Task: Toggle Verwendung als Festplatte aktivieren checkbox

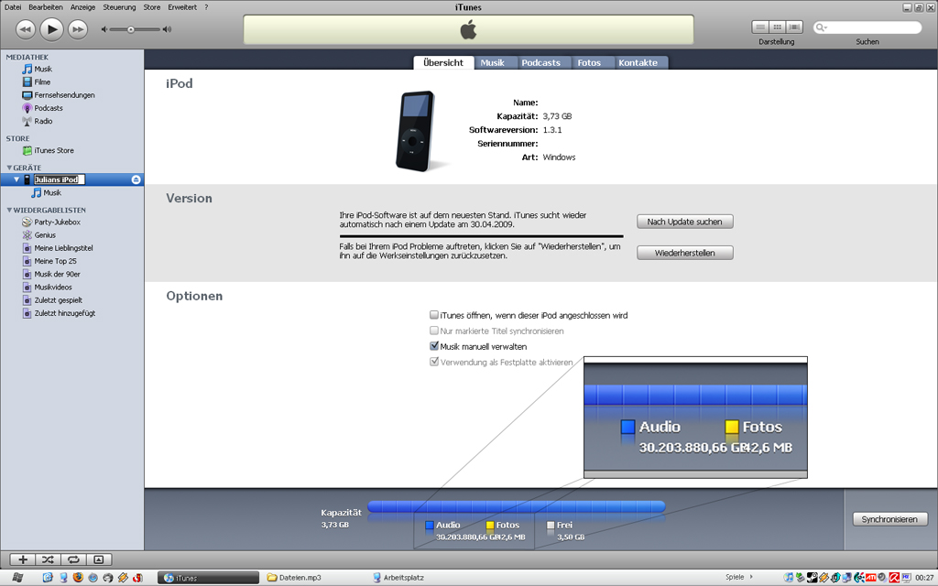Action: pos(434,362)
